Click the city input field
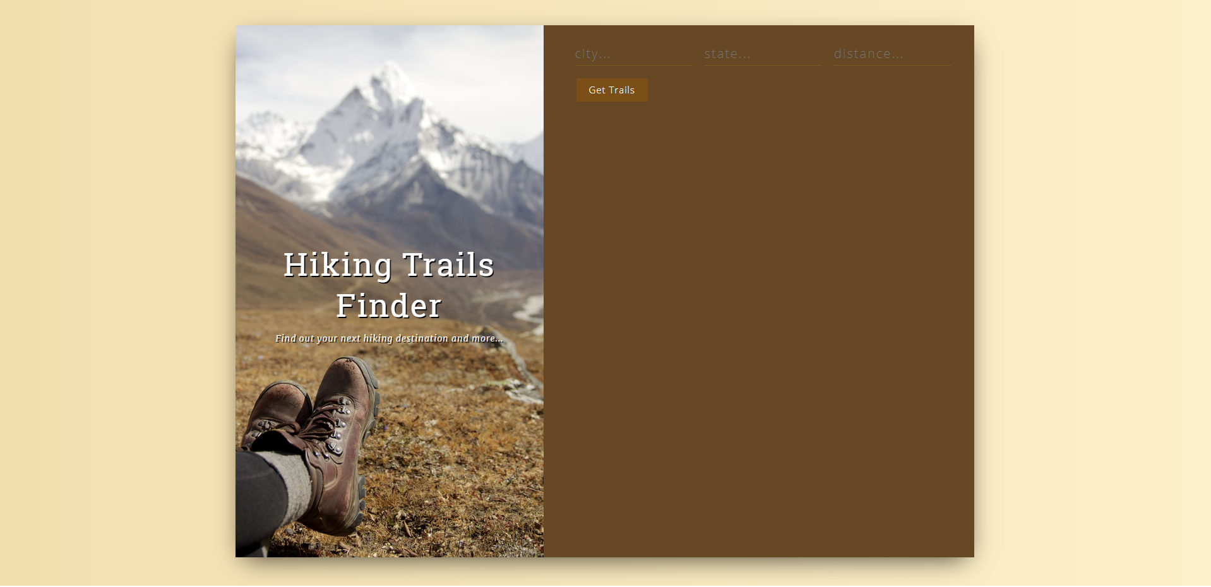The image size is (1211, 587). click(633, 54)
